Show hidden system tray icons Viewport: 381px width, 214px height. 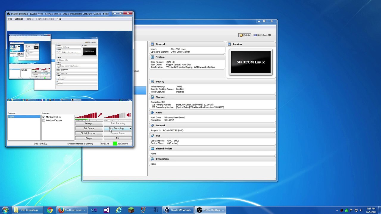337,210
